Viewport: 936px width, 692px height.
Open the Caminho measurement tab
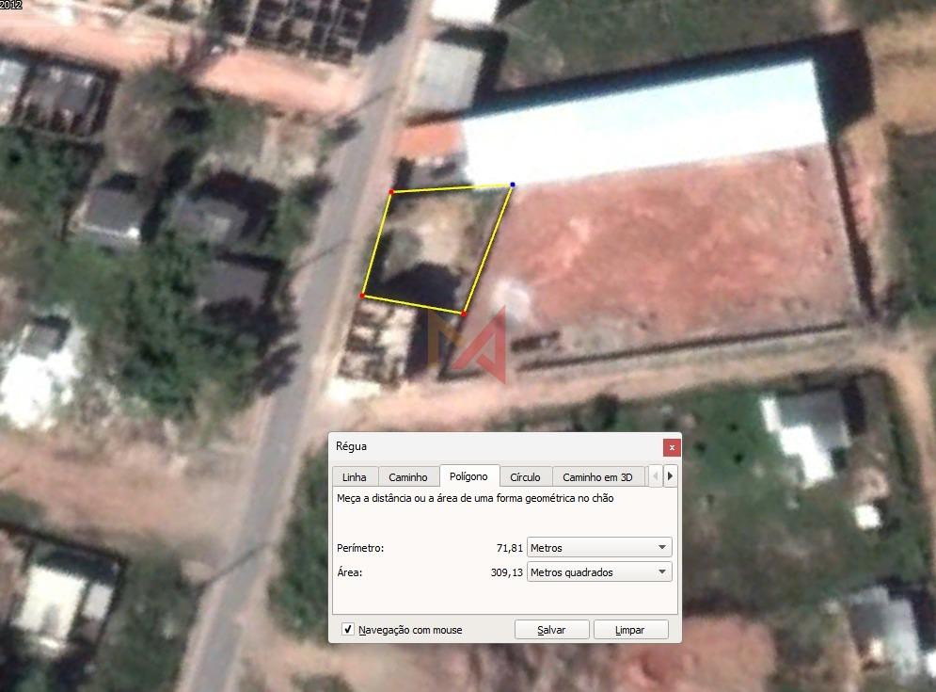click(x=407, y=477)
